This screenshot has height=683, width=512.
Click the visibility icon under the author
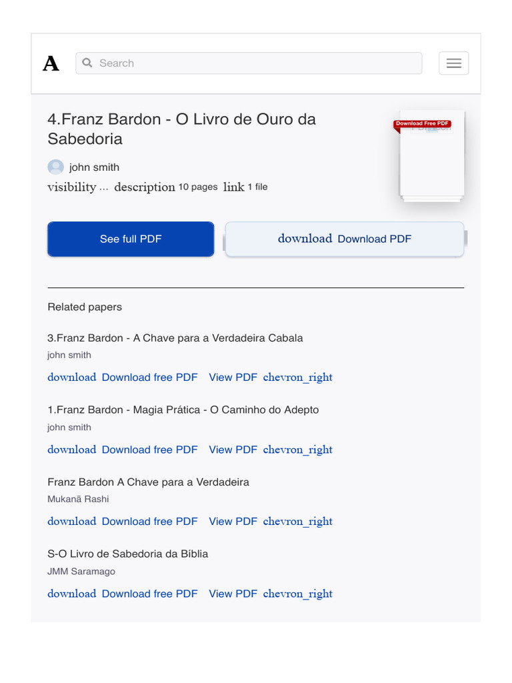point(72,187)
